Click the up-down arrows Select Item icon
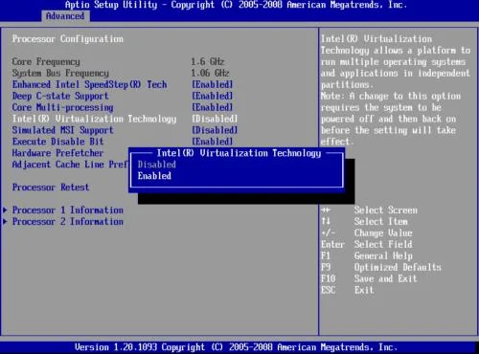Viewport: 479px width, 354px height. coord(326,221)
